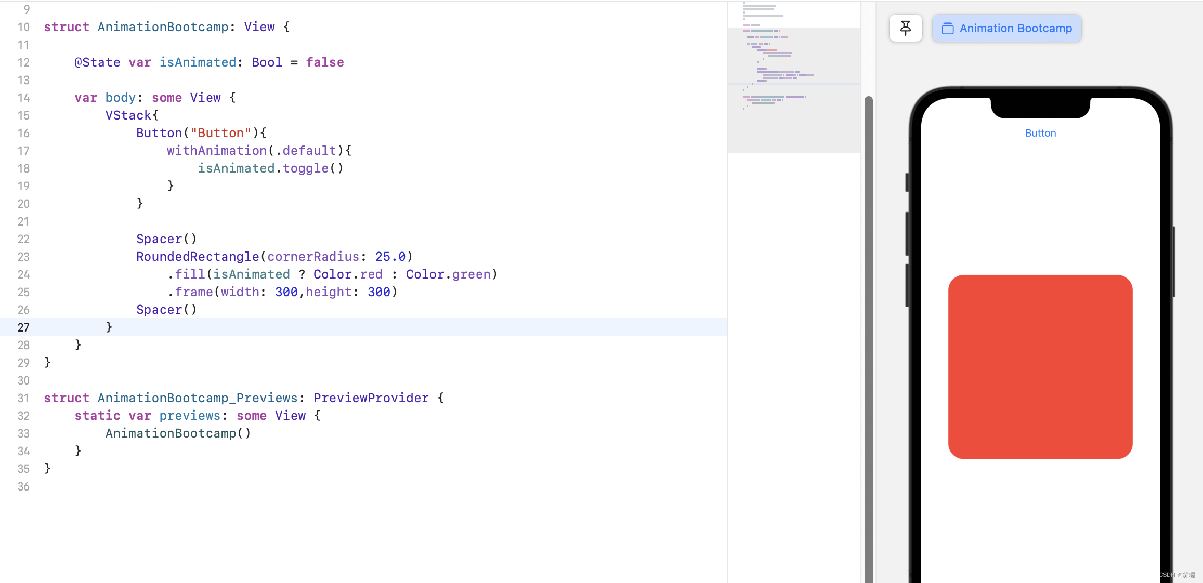Screen dimensions: 1203x583
Task: Click Spacer() on line 22
Action: (x=165, y=239)
